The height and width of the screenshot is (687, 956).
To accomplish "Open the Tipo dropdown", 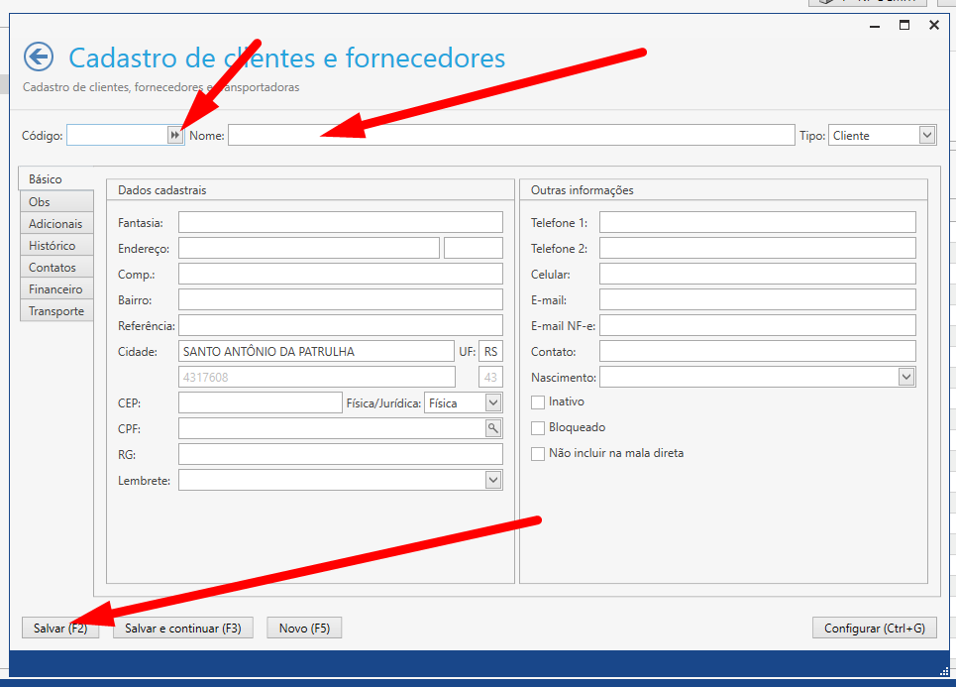I will [926, 135].
